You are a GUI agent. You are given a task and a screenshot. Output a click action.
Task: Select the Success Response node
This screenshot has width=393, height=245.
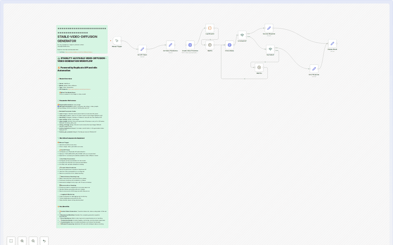(x=269, y=28)
